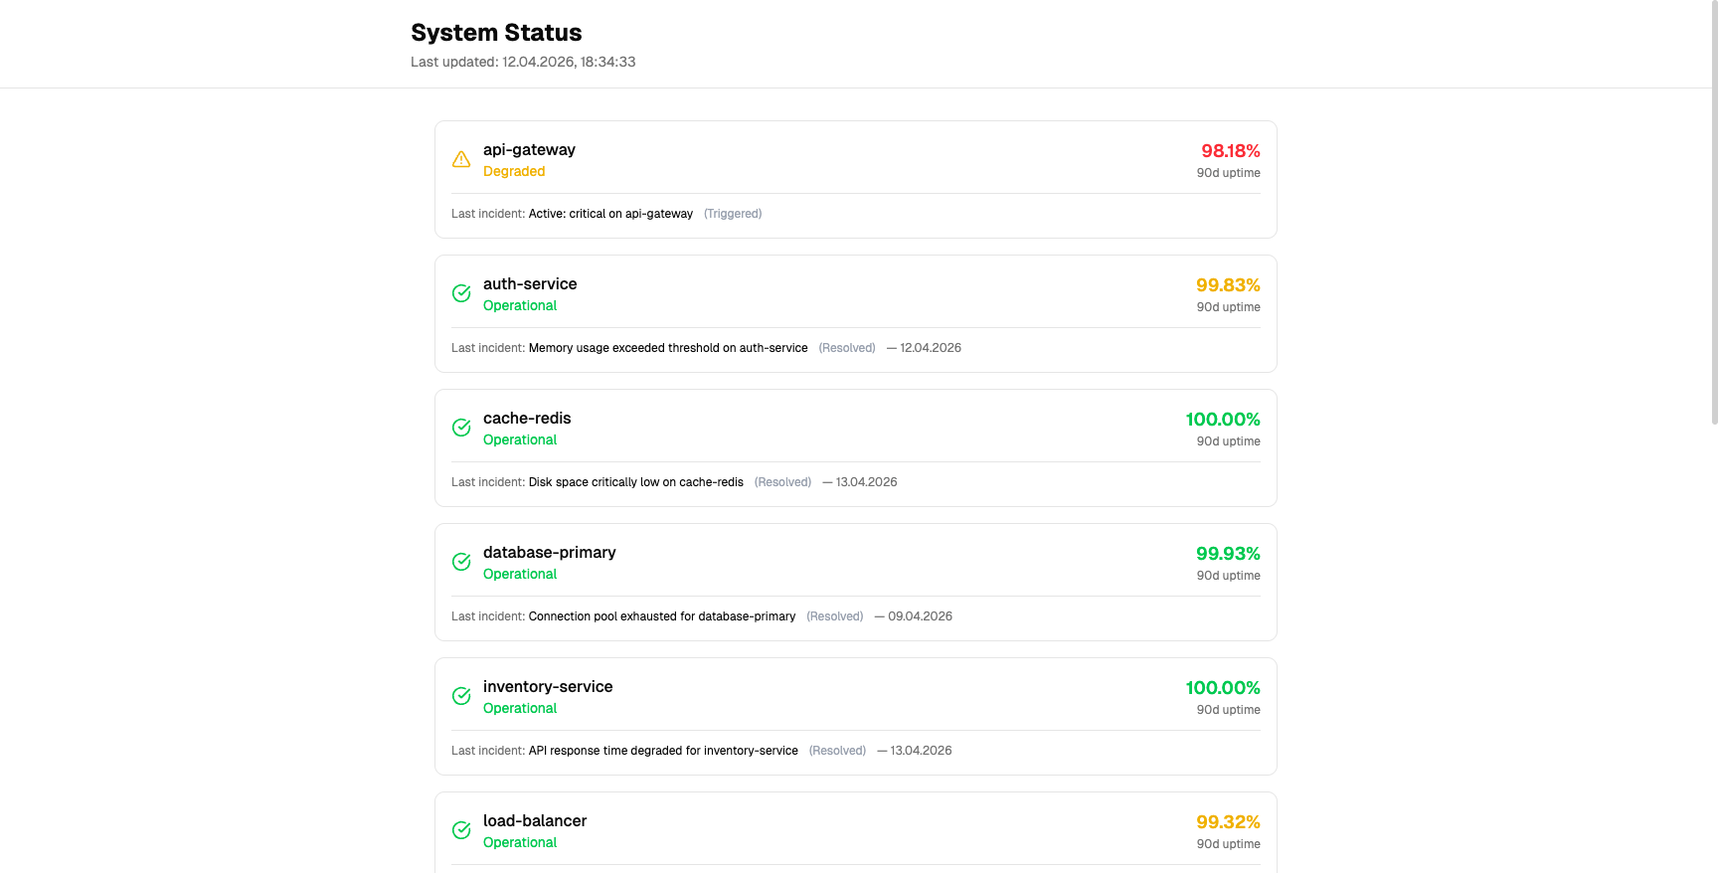The image size is (1718, 873).
Task: Open the 'API response time degraded' incident
Action: 663,751
